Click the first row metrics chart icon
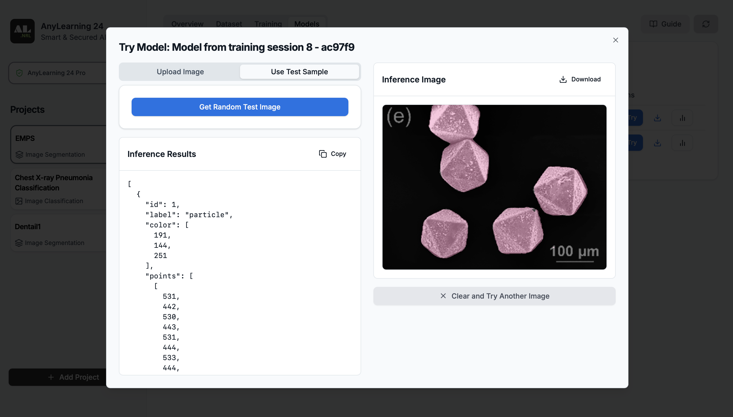Screen dimensions: 733x417 point(682,118)
